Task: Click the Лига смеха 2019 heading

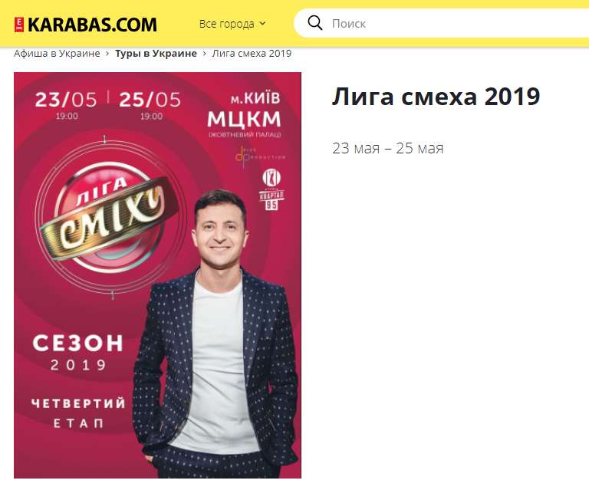Action: click(436, 97)
